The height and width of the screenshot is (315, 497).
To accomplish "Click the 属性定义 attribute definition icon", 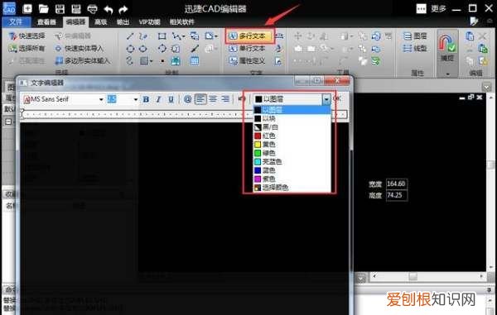I will click(x=233, y=60).
